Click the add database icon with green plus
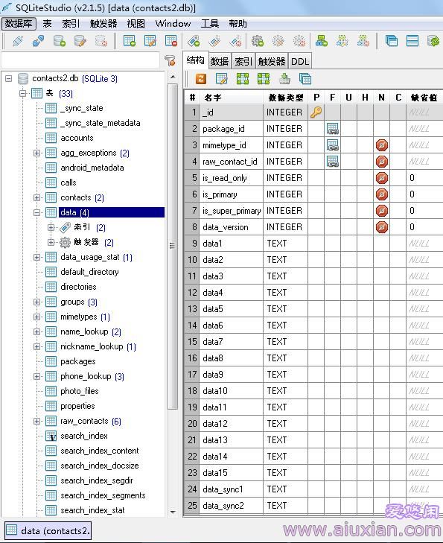This screenshot has width=443, height=543. [59, 41]
